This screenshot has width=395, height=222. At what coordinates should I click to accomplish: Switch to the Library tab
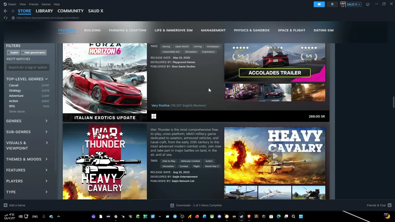[x=44, y=11]
